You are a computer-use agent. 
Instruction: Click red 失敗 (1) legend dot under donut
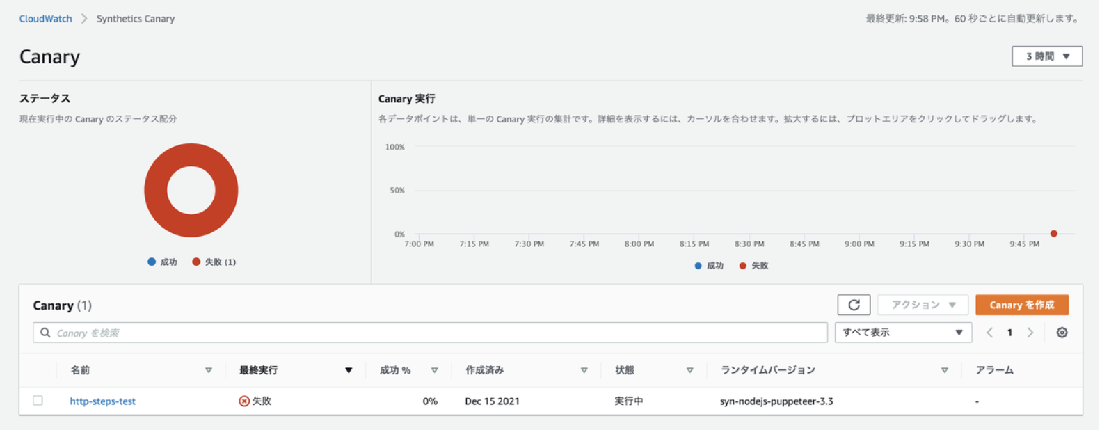click(196, 262)
